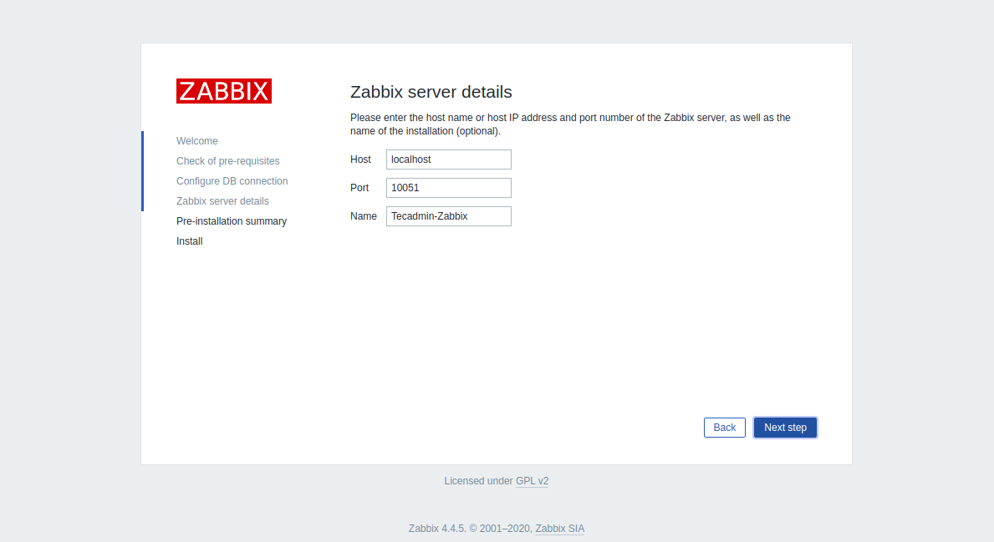
Task: Click the red ZABBIX logo
Action: [x=223, y=91]
